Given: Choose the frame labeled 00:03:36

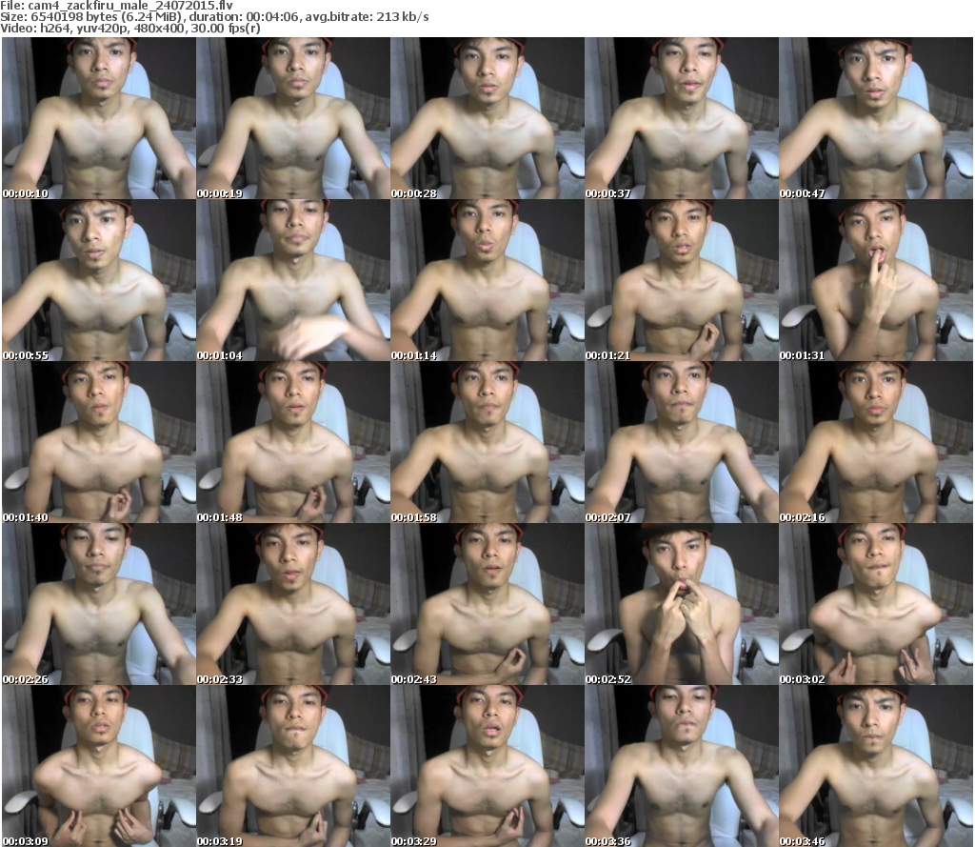Looking at the screenshot, I should click(682, 766).
